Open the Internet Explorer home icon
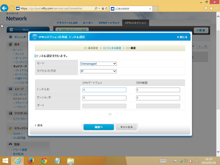 point(206,9)
